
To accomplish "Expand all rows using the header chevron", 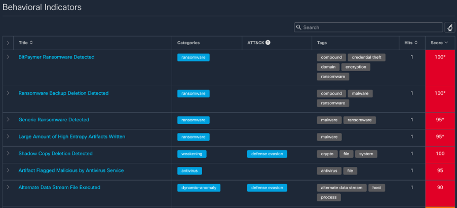I will (x=8, y=43).
